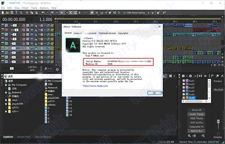The height and width of the screenshot is (144, 225).
Task: Click the New project icon in toolbar
Action: click(x=3, y=13)
